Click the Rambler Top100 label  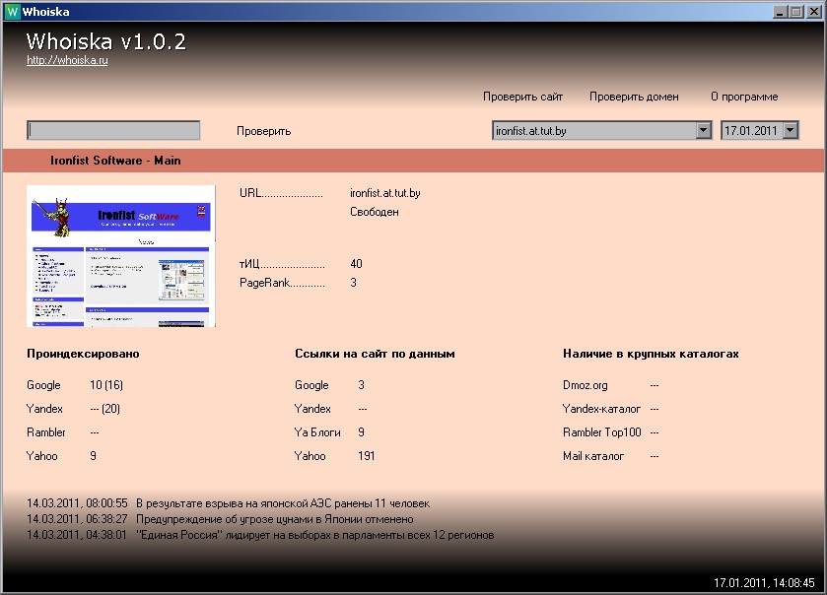(602, 432)
